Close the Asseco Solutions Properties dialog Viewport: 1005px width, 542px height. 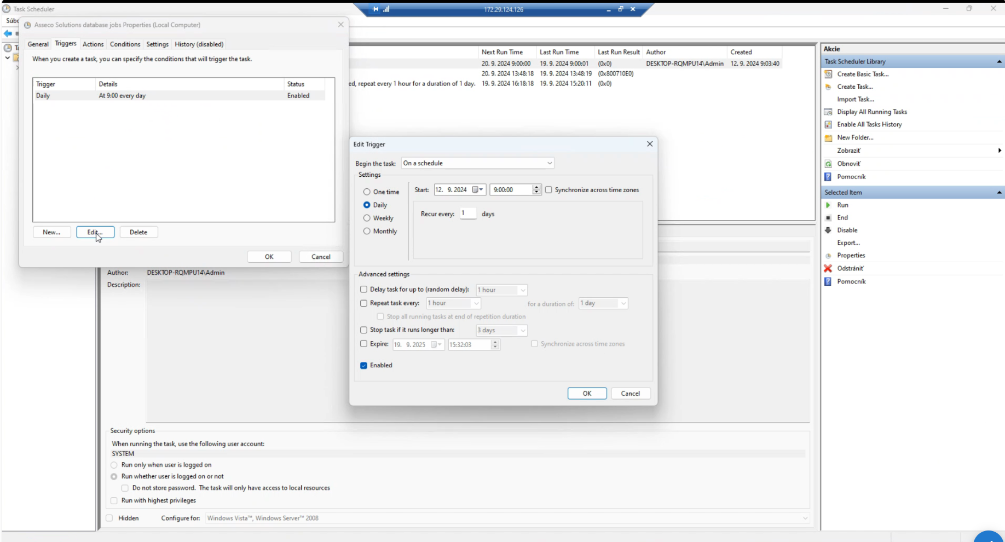click(x=341, y=25)
